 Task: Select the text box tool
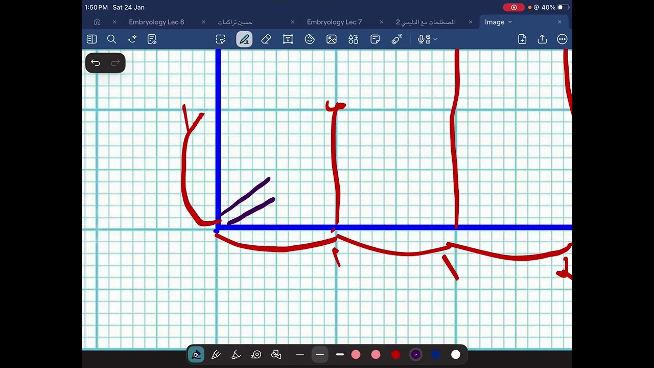click(288, 39)
